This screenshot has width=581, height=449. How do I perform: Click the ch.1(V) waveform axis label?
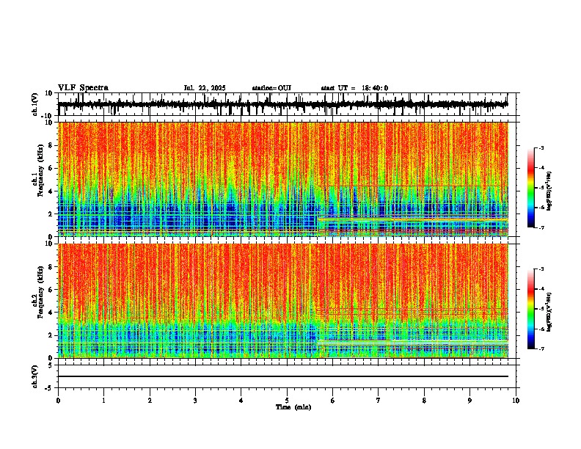tap(35, 104)
